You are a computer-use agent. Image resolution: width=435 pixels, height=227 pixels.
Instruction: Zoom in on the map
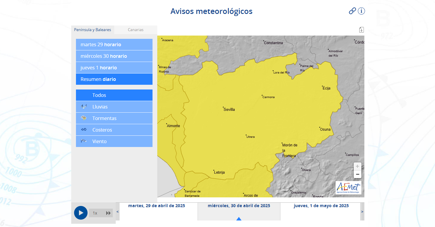coord(357,166)
